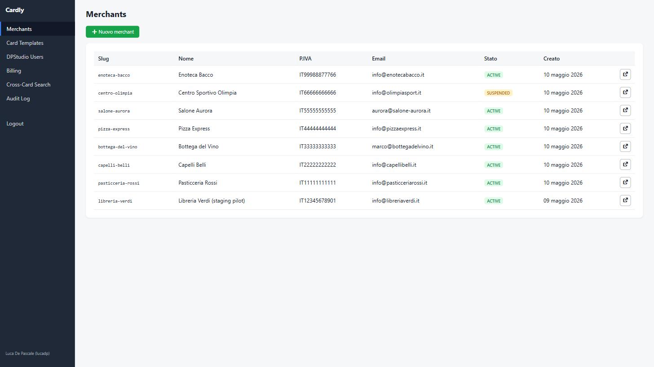Open Pasticceria Rossi external link icon

625,182
